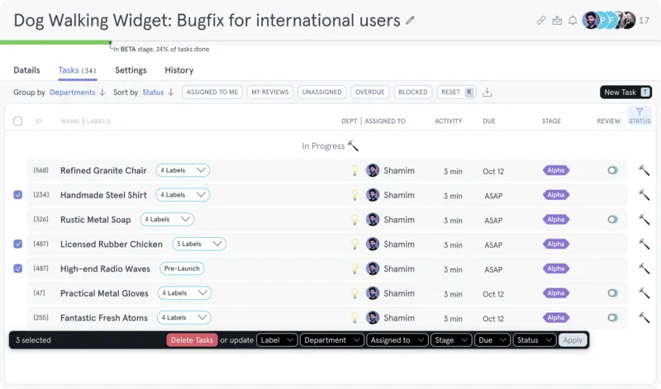The image size is (661, 389).
Task: Open the Stage dropdown in bulk bar
Action: click(x=451, y=340)
